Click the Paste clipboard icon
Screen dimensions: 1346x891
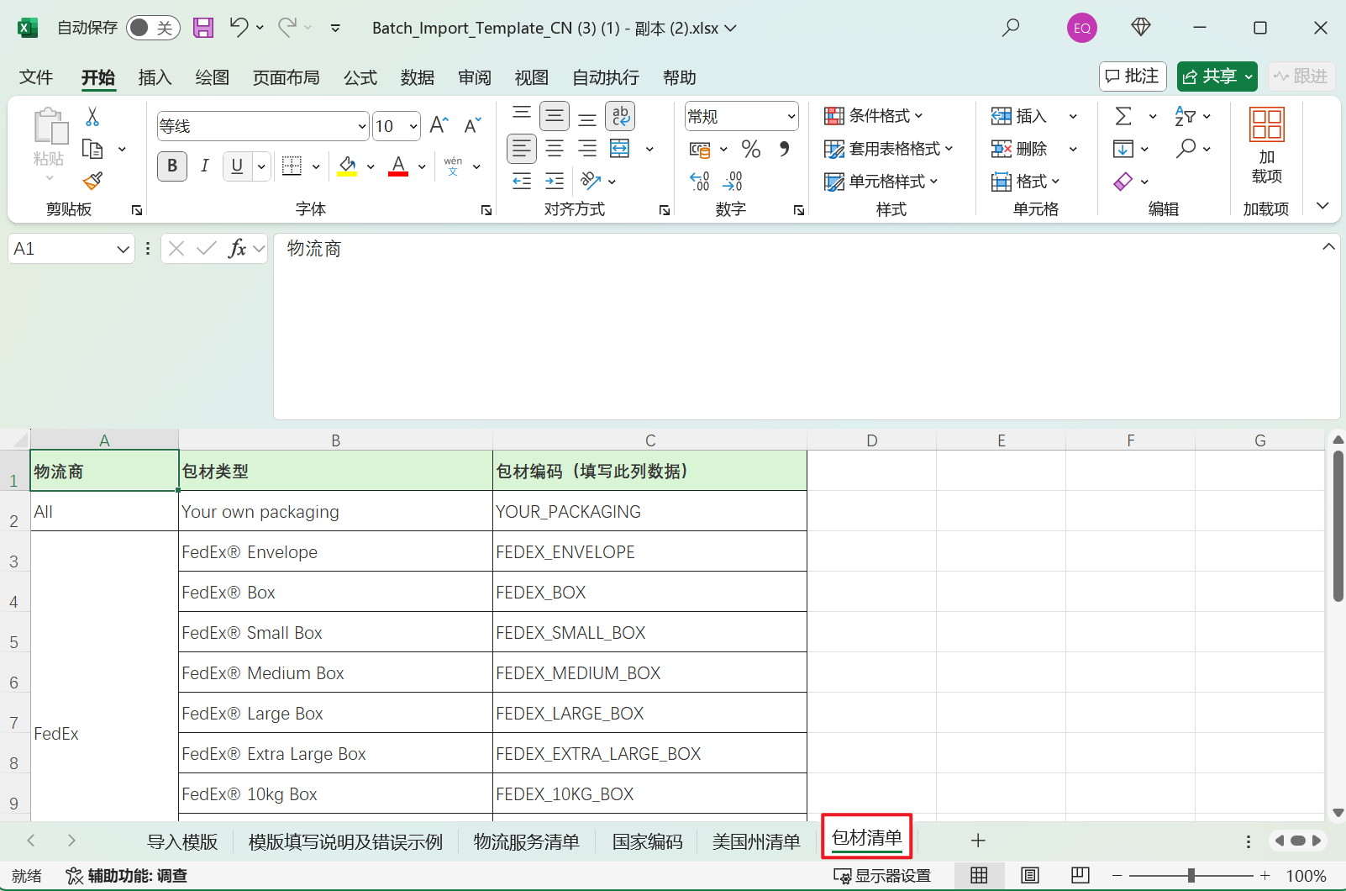[50, 126]
